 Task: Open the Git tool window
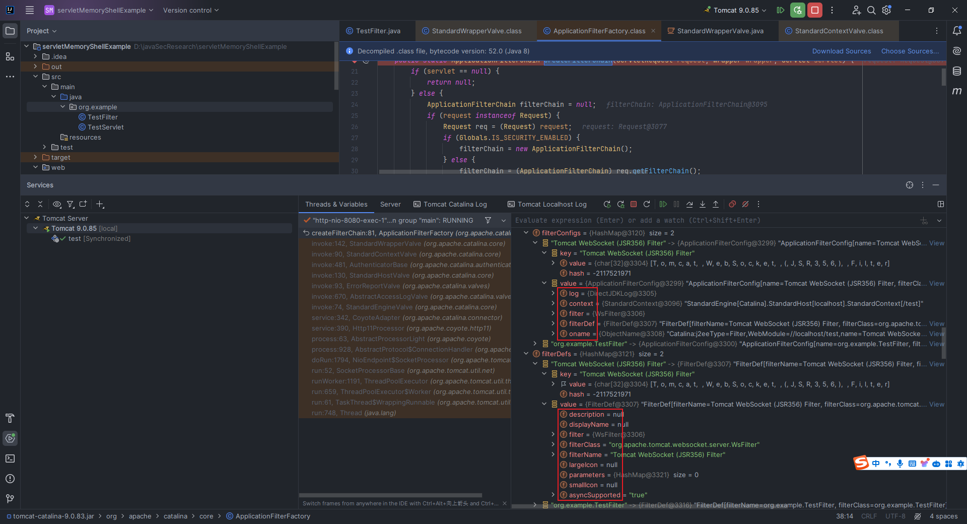point(10,499)
